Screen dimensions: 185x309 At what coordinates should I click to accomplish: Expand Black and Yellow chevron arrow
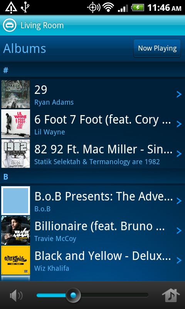coord(179,260)
